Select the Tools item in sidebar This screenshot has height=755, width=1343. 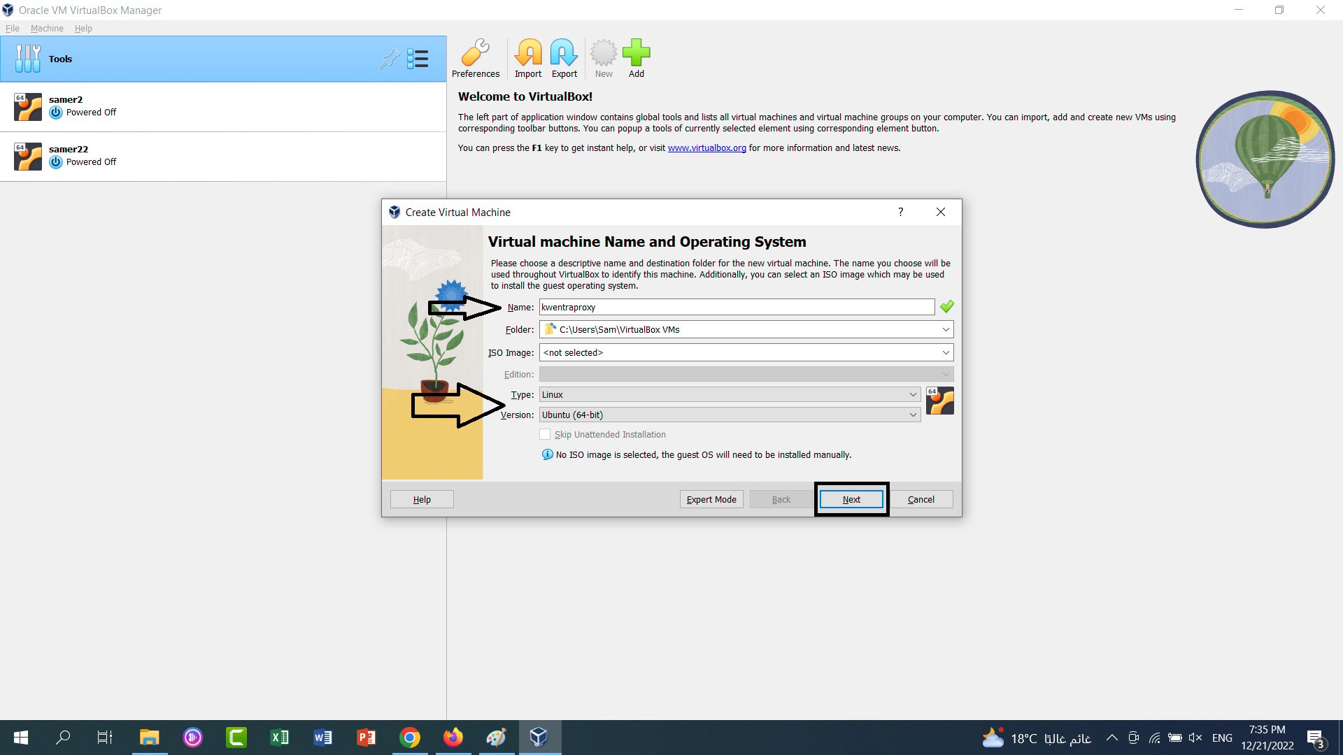tap(223, 59)
